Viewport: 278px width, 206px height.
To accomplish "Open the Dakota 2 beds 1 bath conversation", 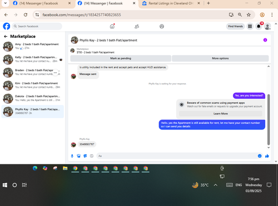I will (32, 98).
